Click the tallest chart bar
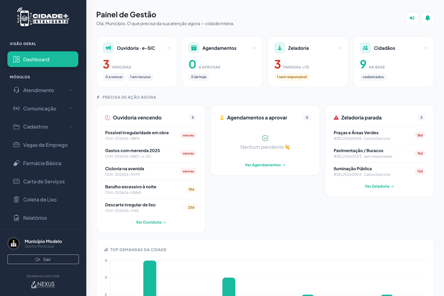The width and height of the screenshot is (444, 296). (x=150, y=278)
